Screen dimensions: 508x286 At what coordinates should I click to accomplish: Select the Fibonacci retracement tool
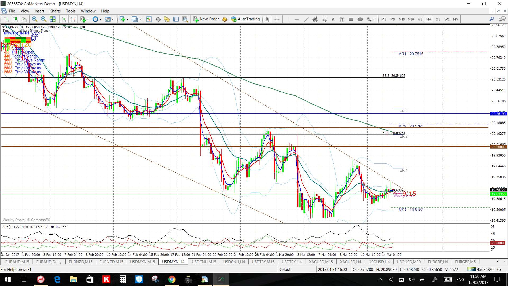[x=324, y=19]
